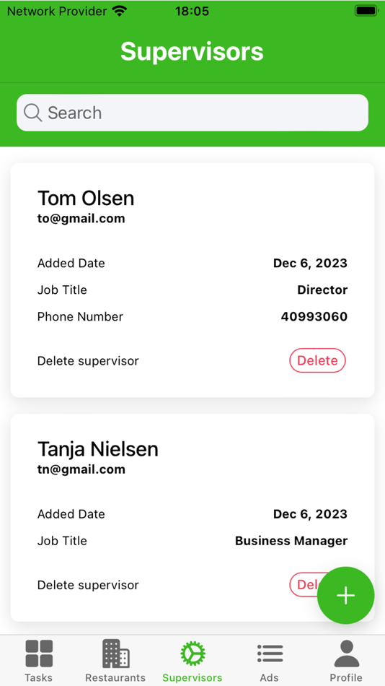Delete supervisor Tom Olsen
385x686 pixels.
coord(317,360)
